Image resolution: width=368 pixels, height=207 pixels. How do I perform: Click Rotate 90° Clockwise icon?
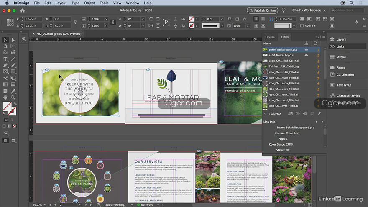[x=151, y=19]
